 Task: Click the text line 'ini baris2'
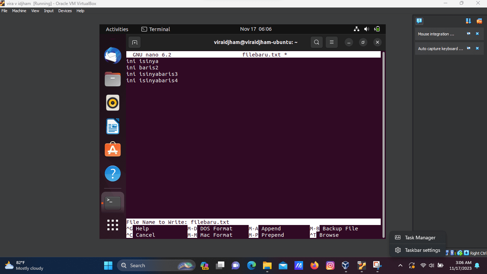pyautogui.click(x=142, y=68)
